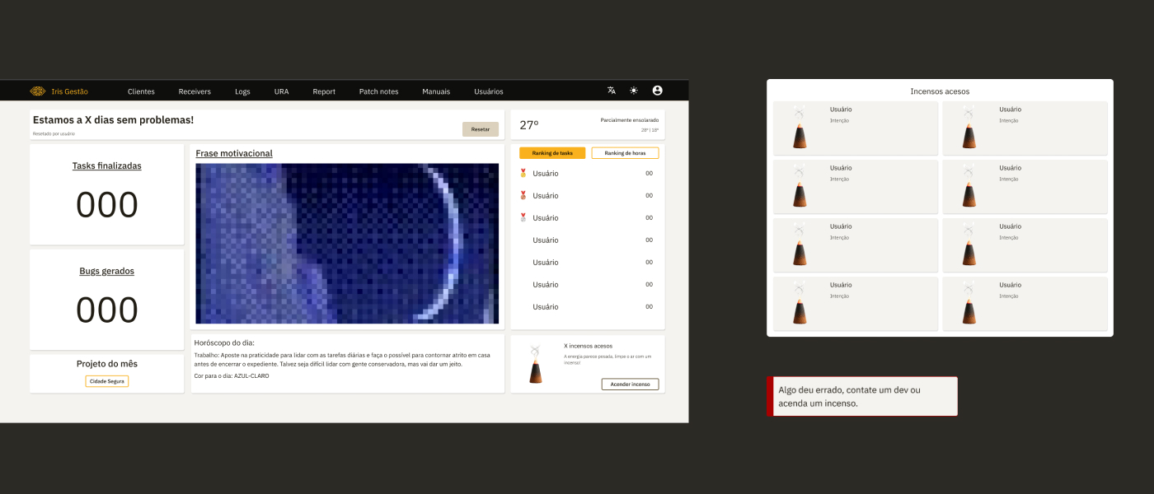Click Parcialmente ensolarado weather text

(x=630, y=120)
